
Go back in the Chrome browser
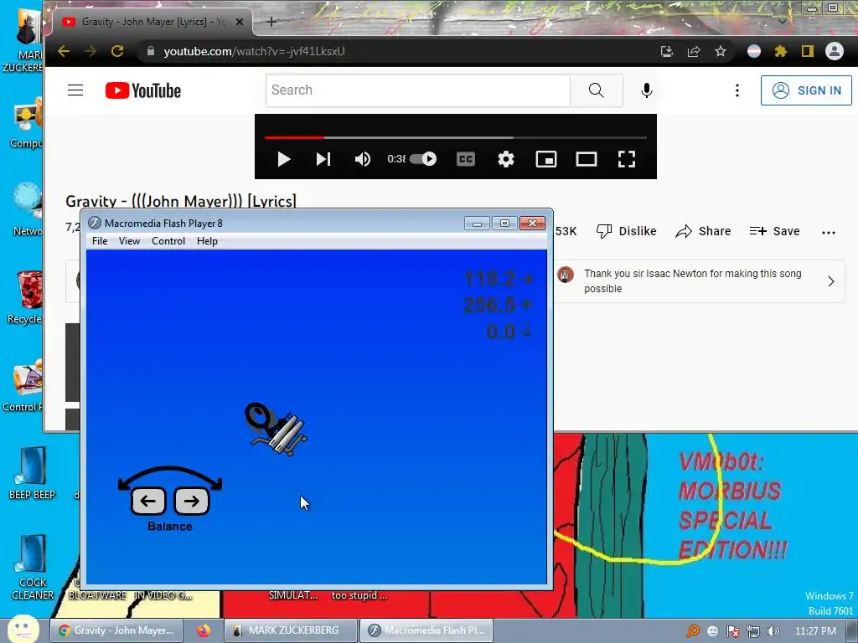(64, 51)
